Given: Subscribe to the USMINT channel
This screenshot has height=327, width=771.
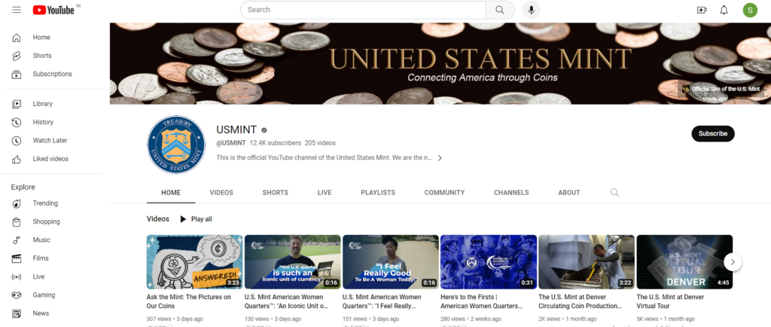Looking at the screenshot, I should tap(713, 133).
